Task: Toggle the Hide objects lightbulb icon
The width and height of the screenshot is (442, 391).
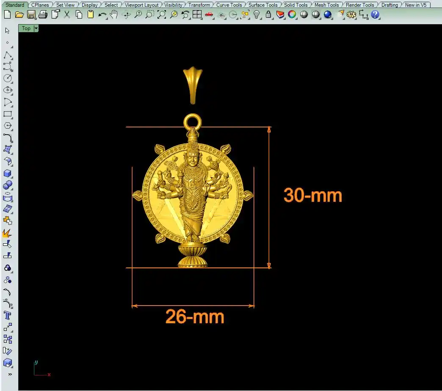Action: [257, 15]
